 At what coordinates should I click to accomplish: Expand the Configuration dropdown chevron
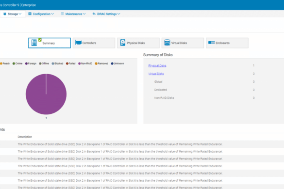click(x=52, y=14)
